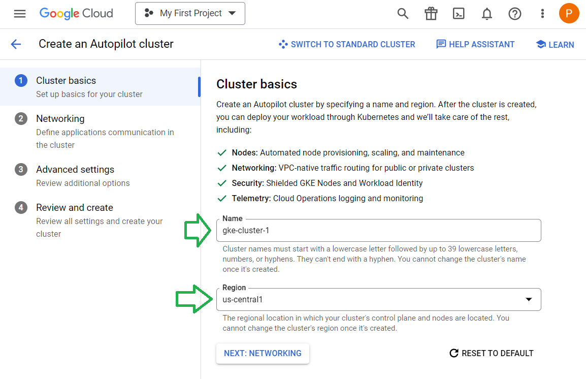Open the three-dot settings menu

[542, 14]
